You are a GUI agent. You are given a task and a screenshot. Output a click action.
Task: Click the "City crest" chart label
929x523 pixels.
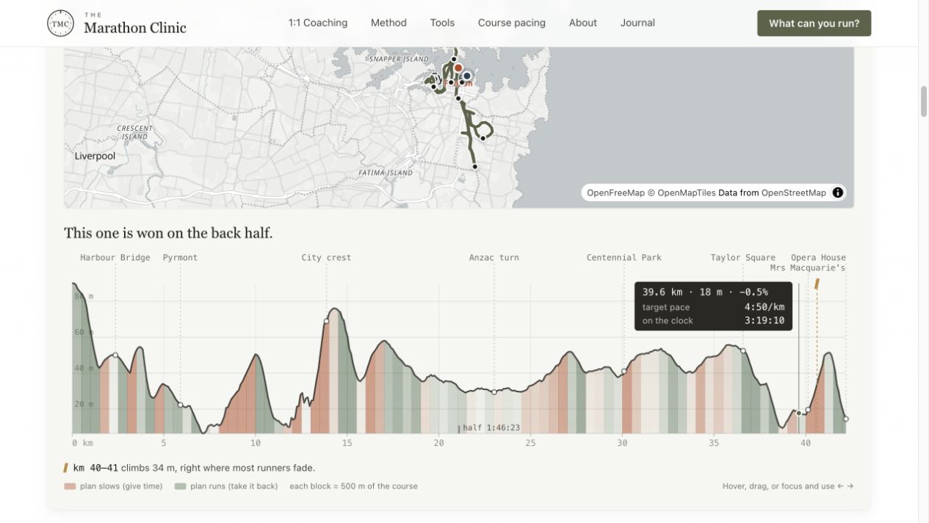point(326,258)
